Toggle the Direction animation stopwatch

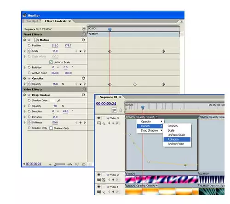29,111
